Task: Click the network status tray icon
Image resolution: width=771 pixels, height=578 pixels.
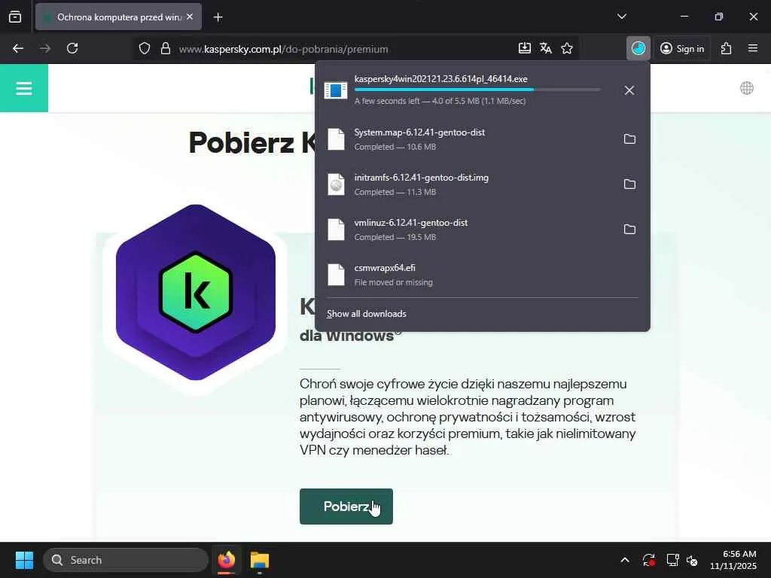Action: click(672, 560)
